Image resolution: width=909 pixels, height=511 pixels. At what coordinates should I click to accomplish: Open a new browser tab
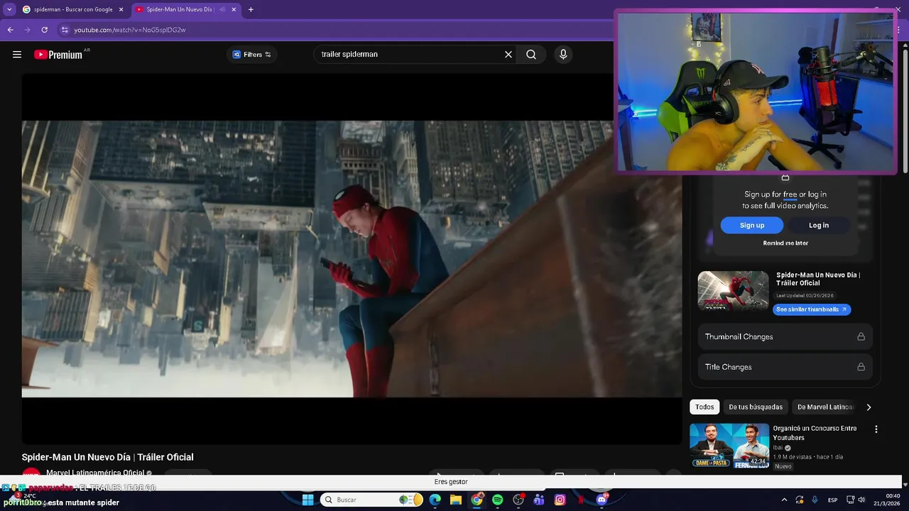251,9
